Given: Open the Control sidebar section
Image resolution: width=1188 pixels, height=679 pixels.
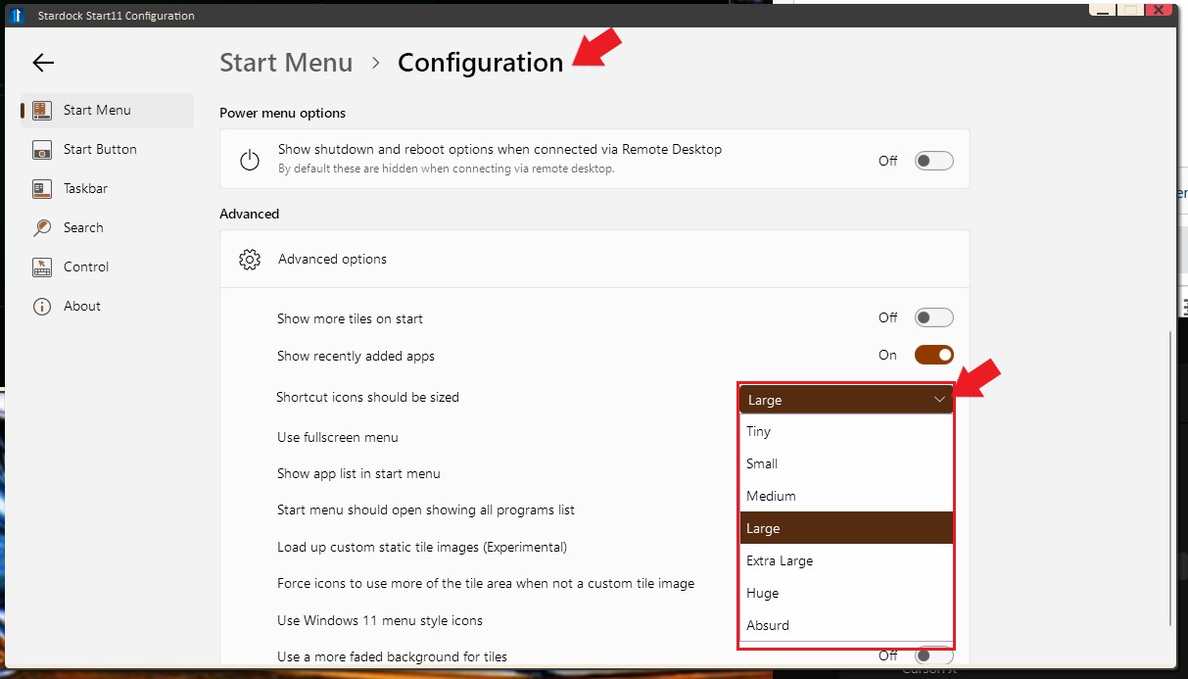Looking at the screenshot, I should click(x=107, y=267).
